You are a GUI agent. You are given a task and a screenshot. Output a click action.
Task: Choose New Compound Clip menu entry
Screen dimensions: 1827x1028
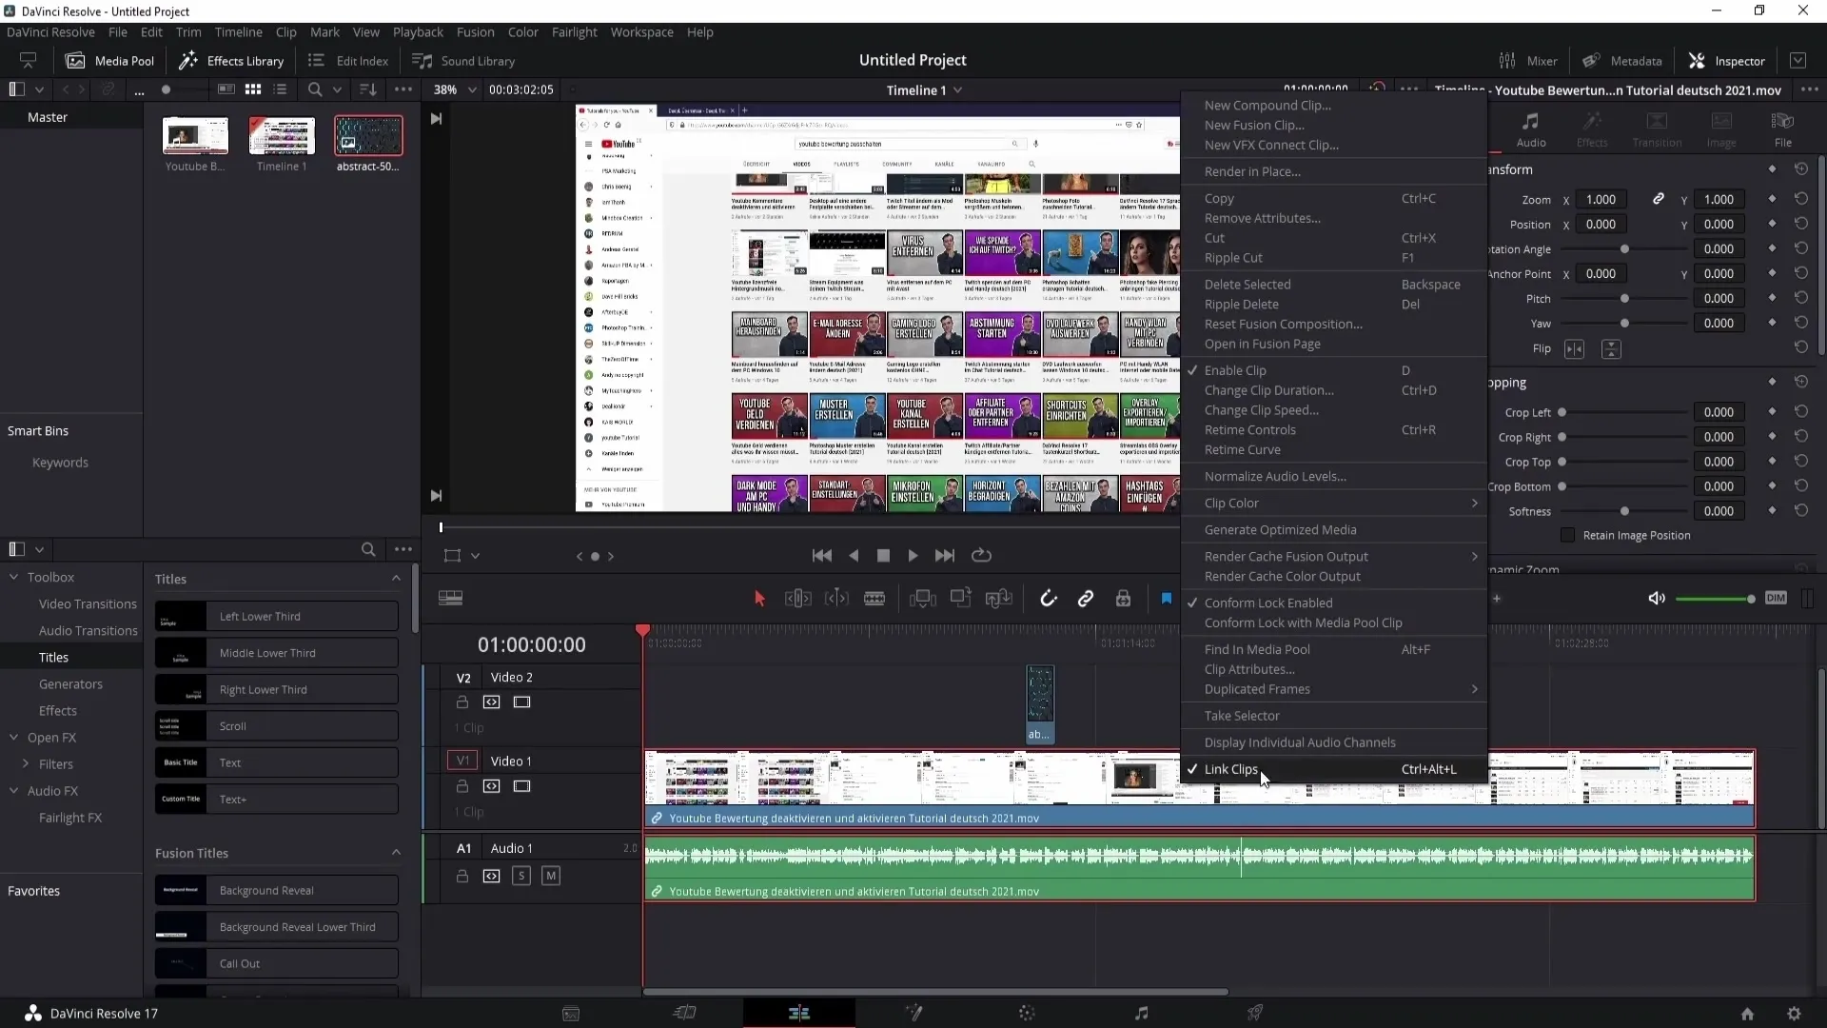pyautogui.click(x=1333, y=106)
